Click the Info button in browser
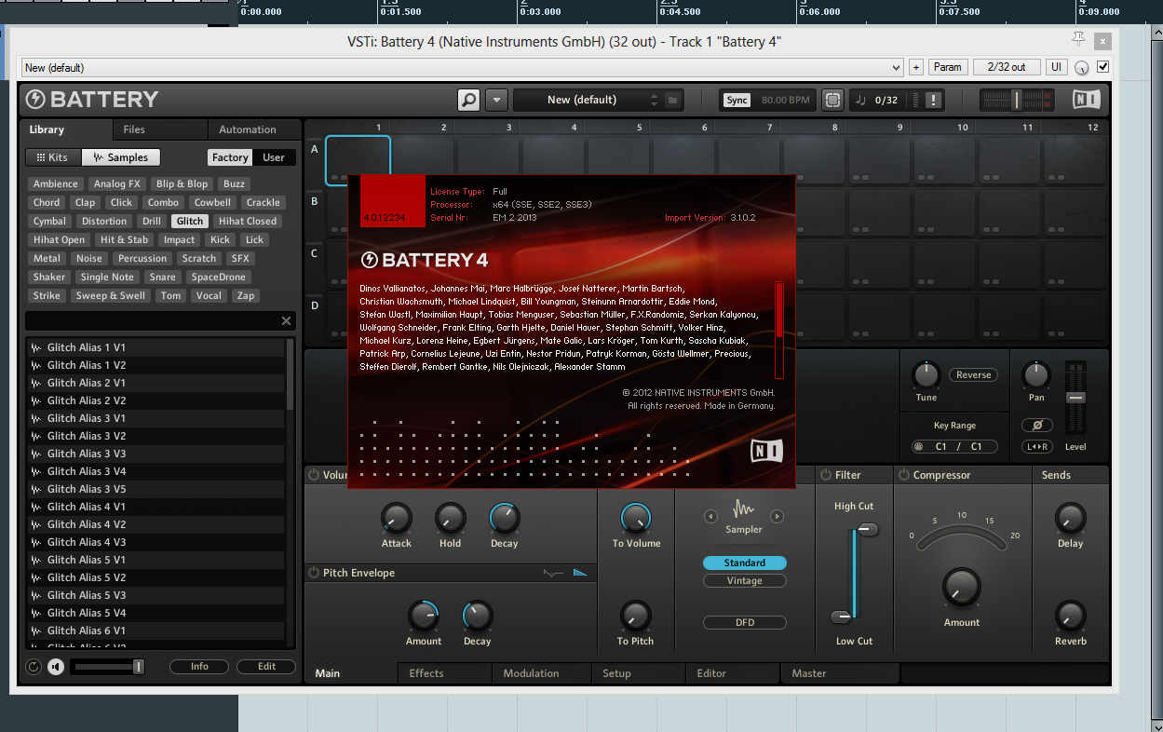This screenshot has width=1163, height=732. [x=199, y=667]
